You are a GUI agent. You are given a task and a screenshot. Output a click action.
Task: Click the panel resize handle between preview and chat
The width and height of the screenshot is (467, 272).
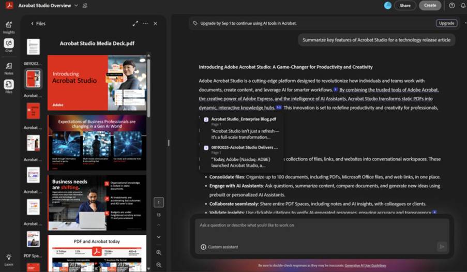169,143
